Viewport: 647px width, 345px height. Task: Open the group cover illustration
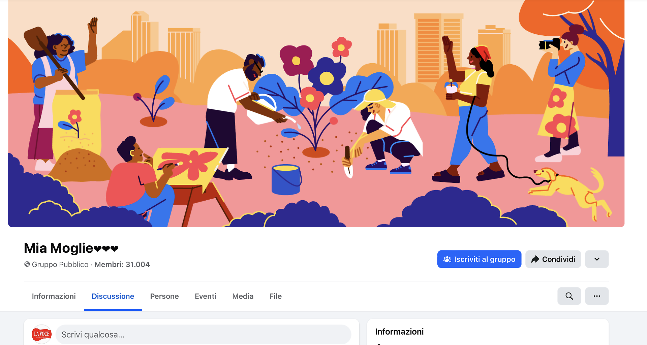(316, 113)
